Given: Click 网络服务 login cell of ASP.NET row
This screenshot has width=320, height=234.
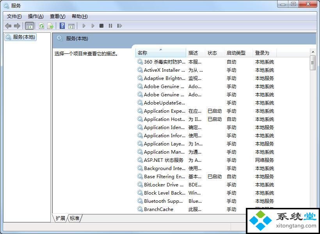Looking at the screenshot, I should point(264,160).
